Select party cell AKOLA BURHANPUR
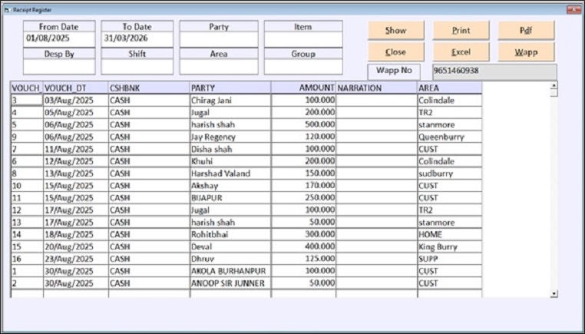 tap(230, 271)
